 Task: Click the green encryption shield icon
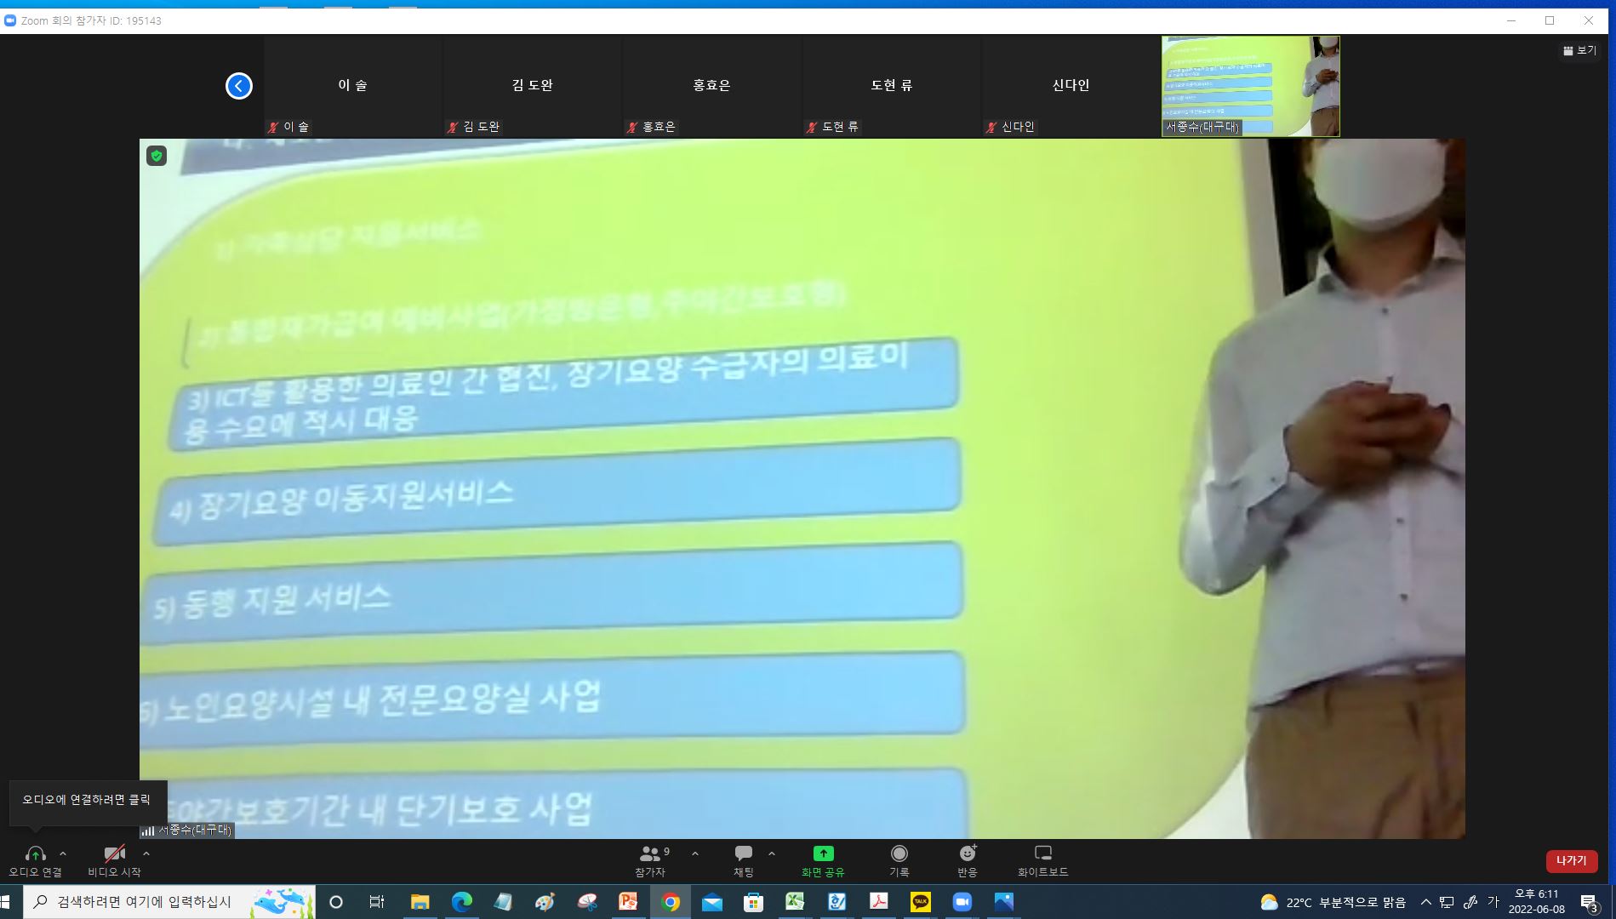point(157,156)
